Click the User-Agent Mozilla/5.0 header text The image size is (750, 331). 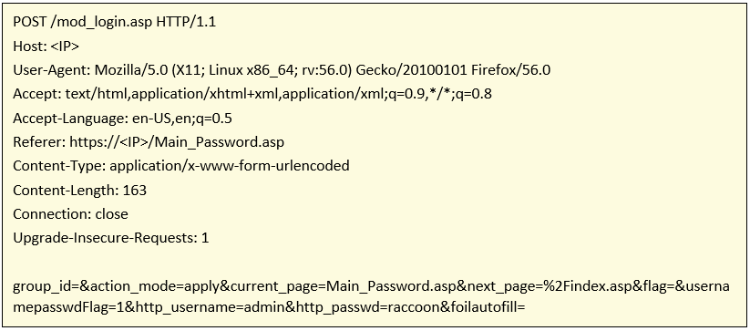(x=282, y=70)
